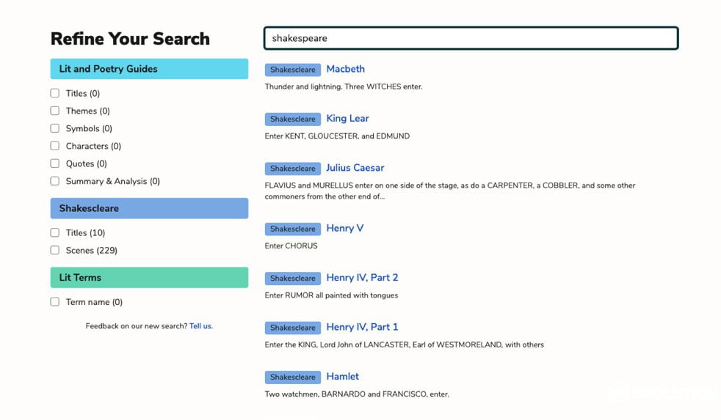Open the Henry V search result
The width and height of the screenshot is (721, 420).
[x=344, y=228]
